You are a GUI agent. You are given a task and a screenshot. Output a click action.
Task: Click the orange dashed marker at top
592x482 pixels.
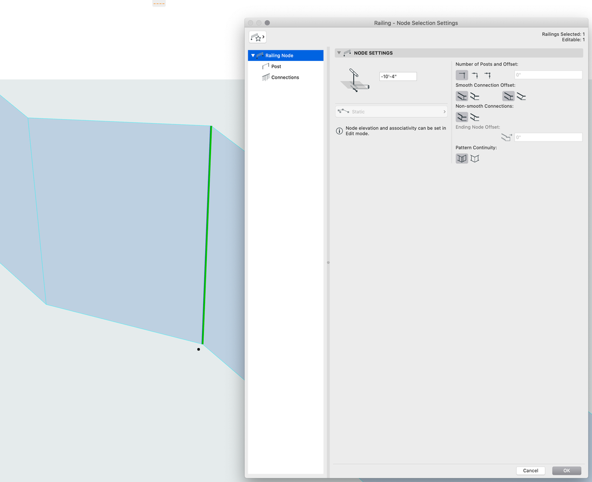coord(159,4)
